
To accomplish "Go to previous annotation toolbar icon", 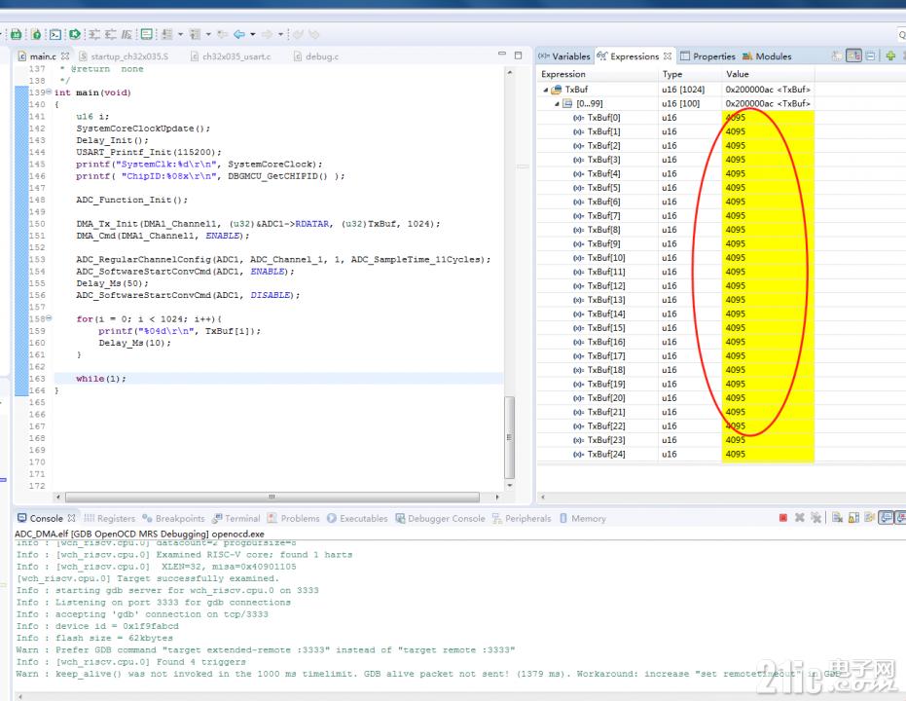I will pos(195,35).
